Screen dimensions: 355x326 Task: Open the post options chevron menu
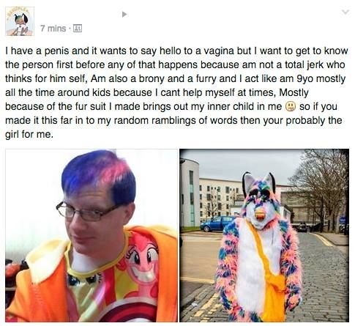(345, 12)
